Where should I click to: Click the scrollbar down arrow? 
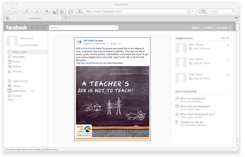[237, 145]
